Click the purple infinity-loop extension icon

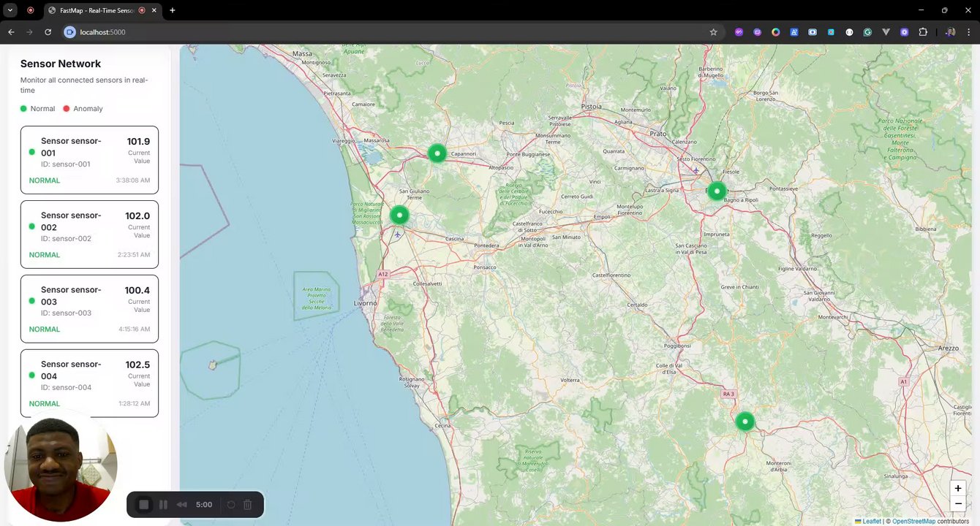[x=739, y=32]
